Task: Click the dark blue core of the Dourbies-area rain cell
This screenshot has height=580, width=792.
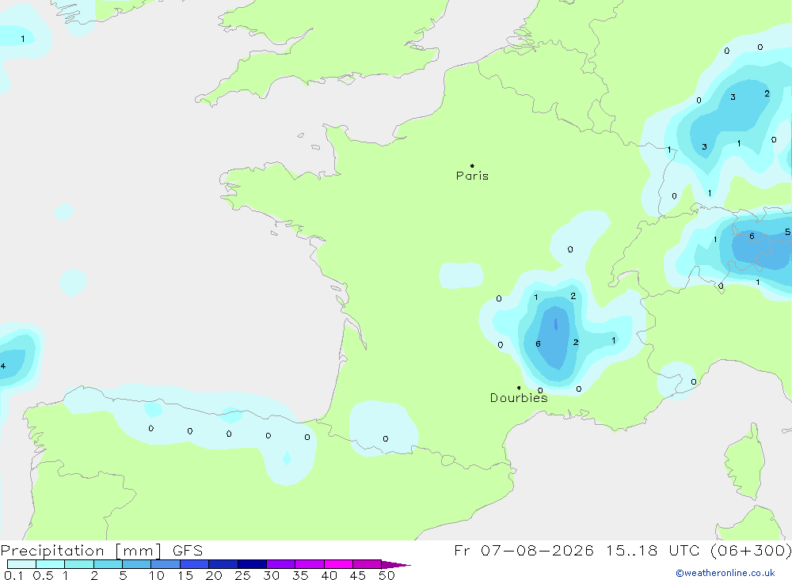Action: pos(556,324)
